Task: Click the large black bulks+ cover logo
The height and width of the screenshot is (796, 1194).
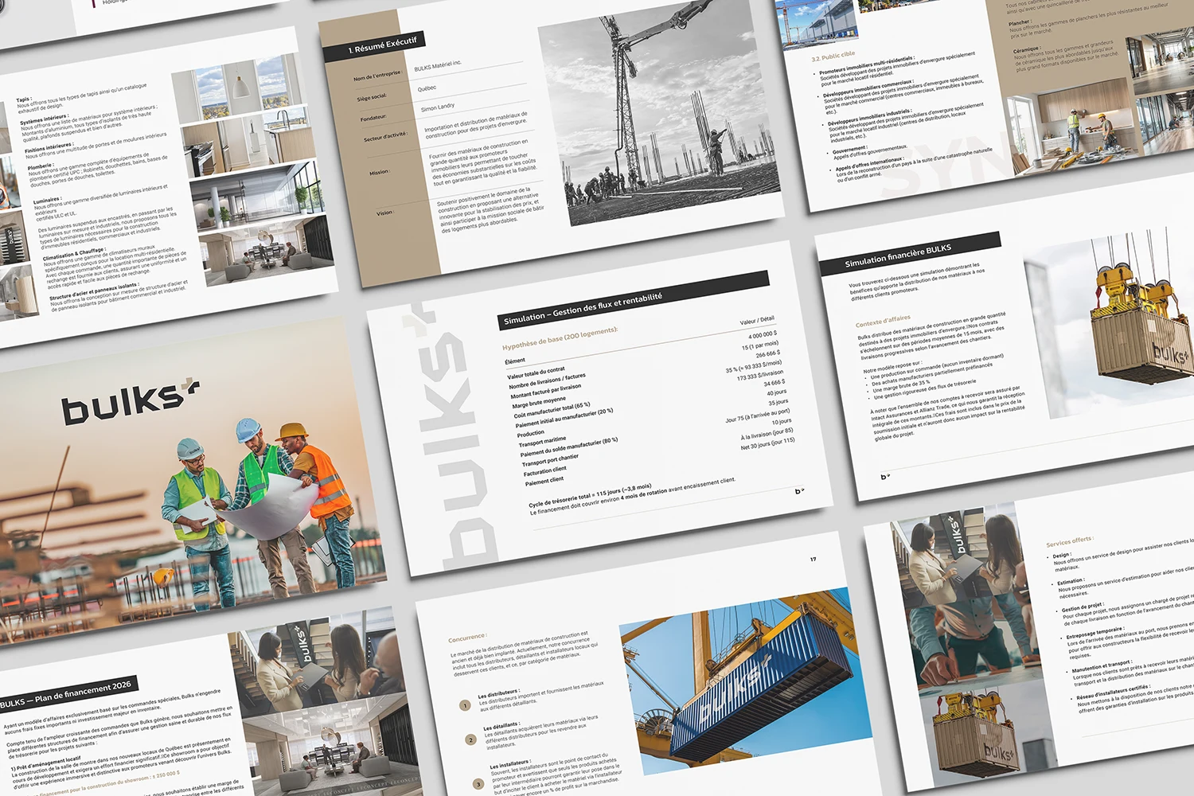Action: click(x=129, y=402)
